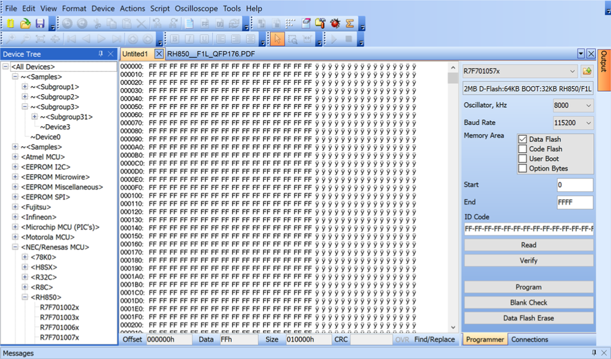Open the Baud Rate dropdown
The image size is (611, 359).
(588, 123)
